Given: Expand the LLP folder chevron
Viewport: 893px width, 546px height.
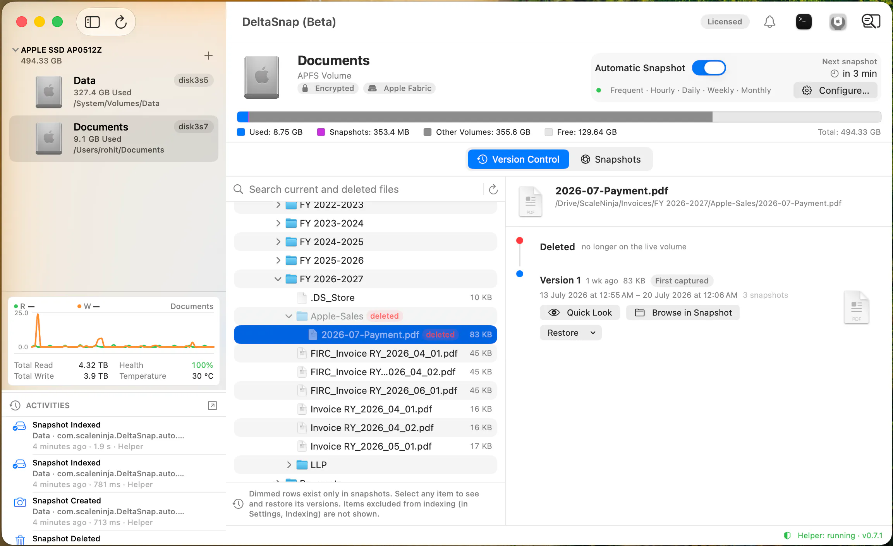Looking at the screenshot, I should coord(289,465).
